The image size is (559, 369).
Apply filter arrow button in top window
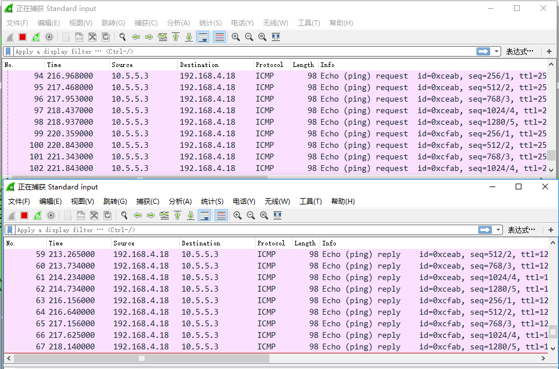[483, 51]
